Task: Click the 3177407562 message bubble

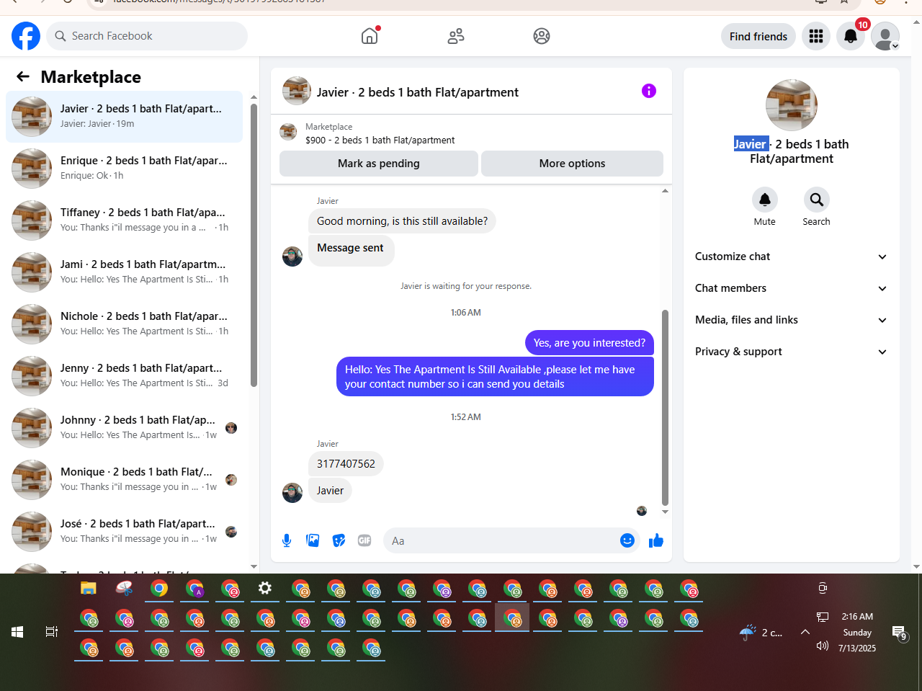Action: pos(346,464)
